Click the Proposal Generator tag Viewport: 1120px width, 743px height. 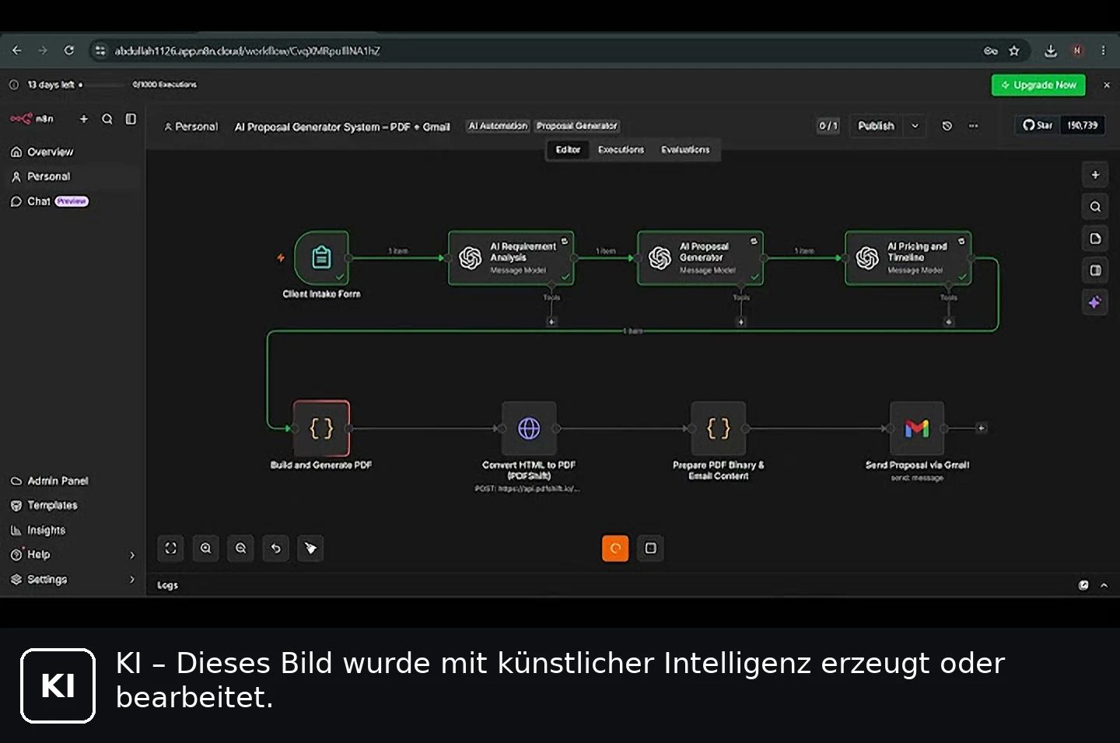pos(577,126)
